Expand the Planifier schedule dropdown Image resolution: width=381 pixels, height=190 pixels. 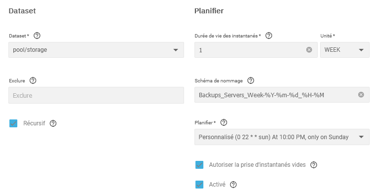click(x=282, y=137)
